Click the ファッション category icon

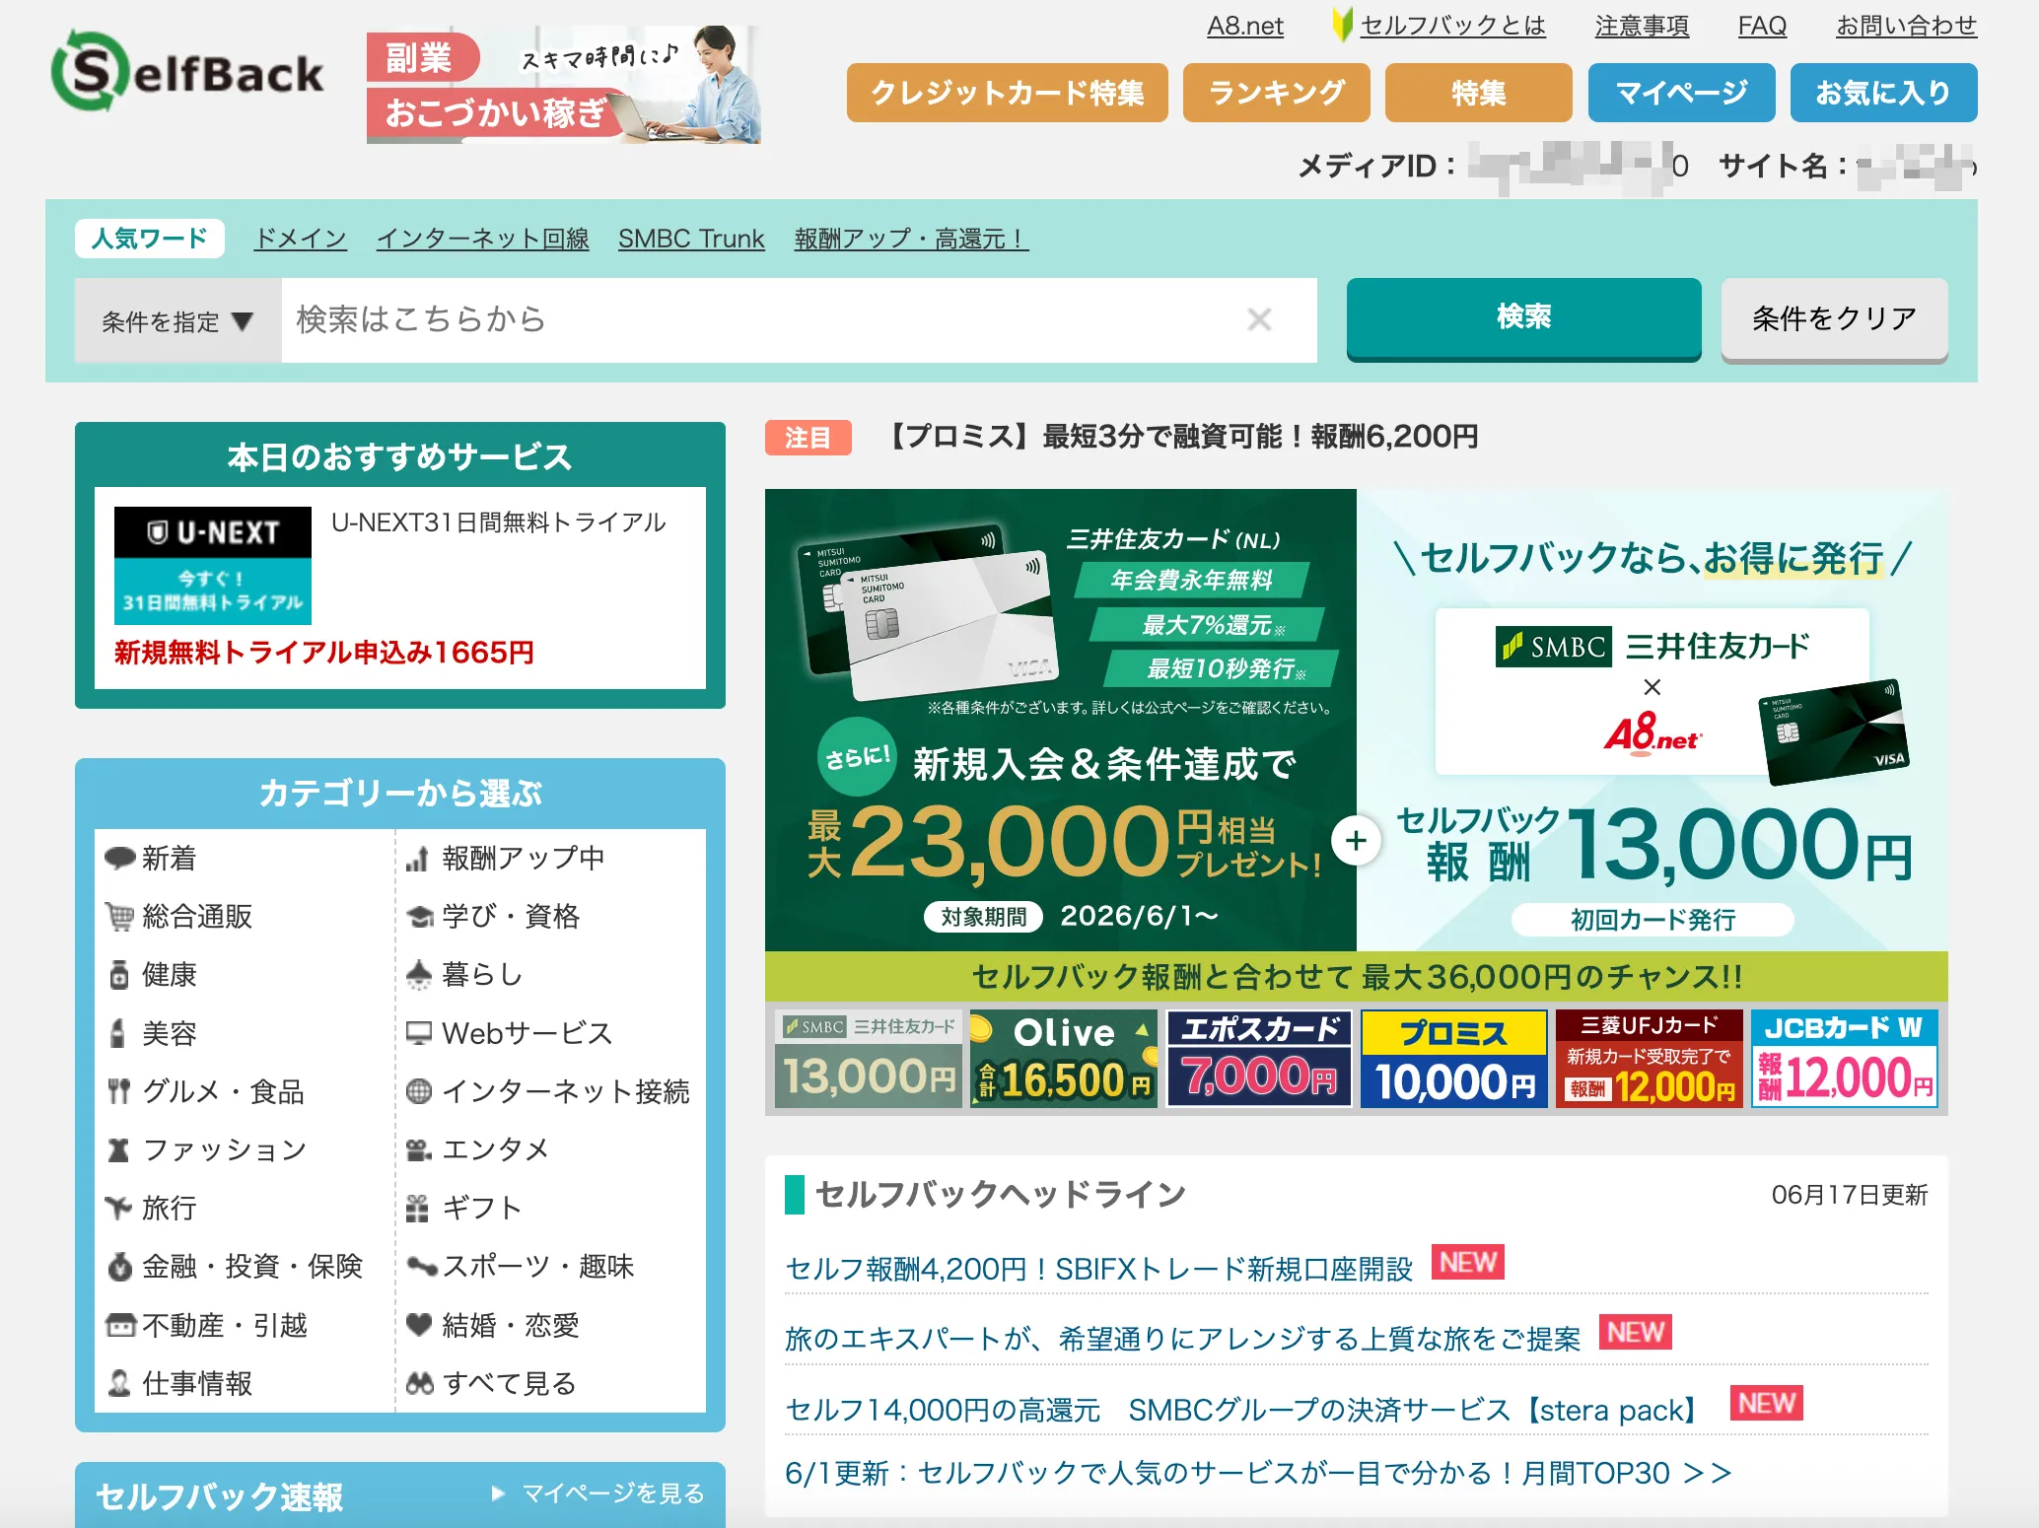[x=119, y=1149]
